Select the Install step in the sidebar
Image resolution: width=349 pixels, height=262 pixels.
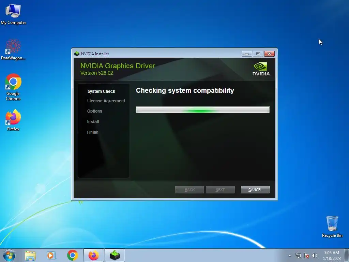93,122
